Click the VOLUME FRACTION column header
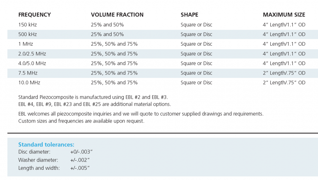This screenshot has width=318, height=180. [117, 15]
